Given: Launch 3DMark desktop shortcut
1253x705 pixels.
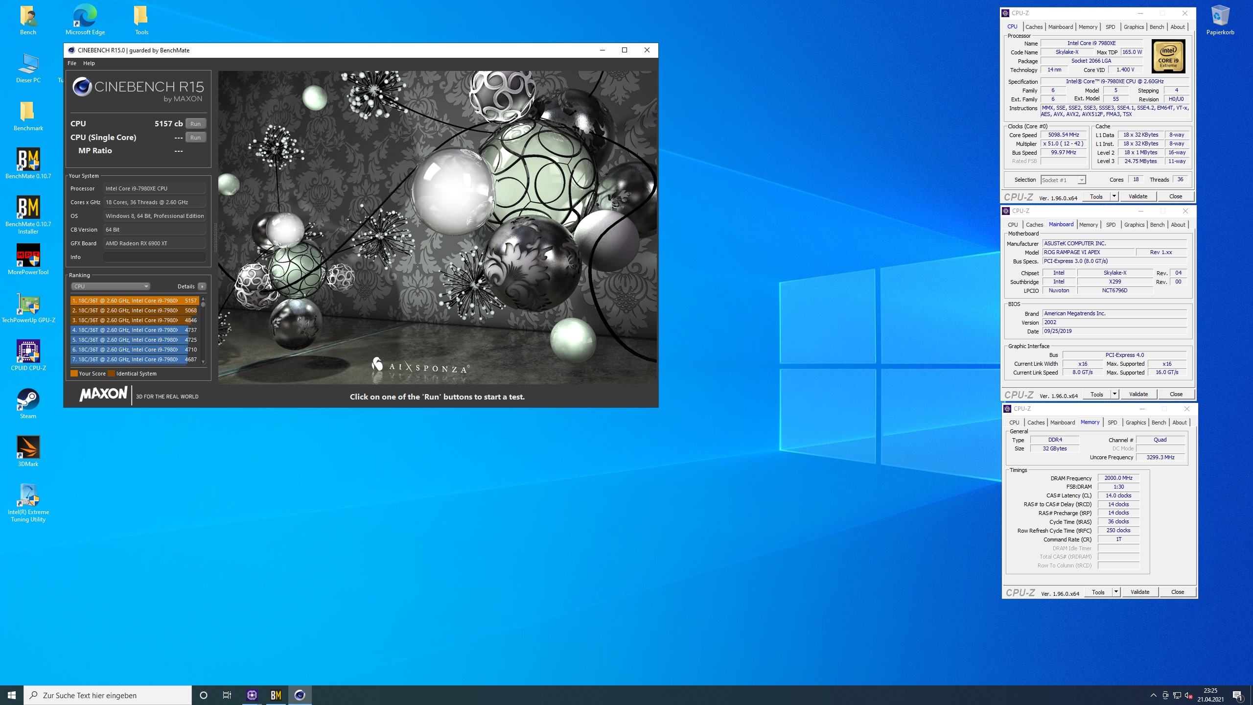Looking at the screenshot, I should coord(28,452).
